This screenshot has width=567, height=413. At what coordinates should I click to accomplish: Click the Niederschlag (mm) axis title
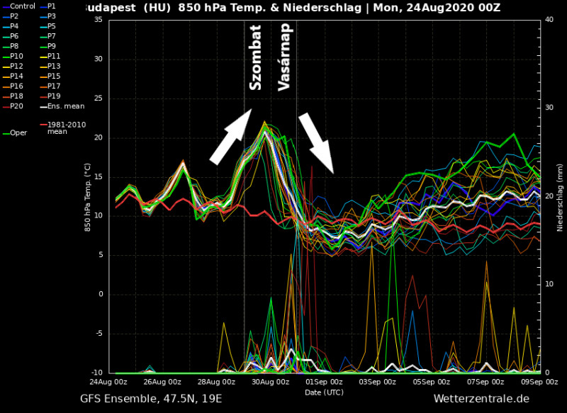(x=560, y=197)
